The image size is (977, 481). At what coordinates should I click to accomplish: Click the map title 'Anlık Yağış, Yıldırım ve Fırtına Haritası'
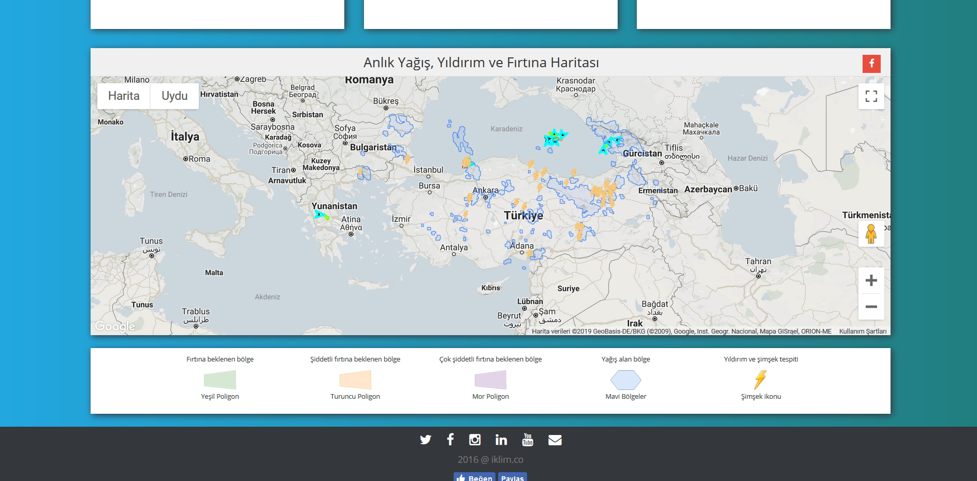coord(481,63)
